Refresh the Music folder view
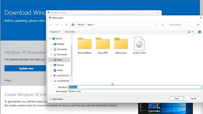 [163, 25]
